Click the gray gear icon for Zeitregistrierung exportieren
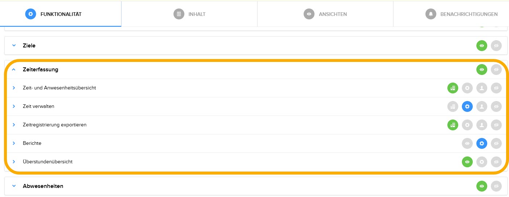Image resolution: width=509 pixels, height=197 pixels. [467, 125]
